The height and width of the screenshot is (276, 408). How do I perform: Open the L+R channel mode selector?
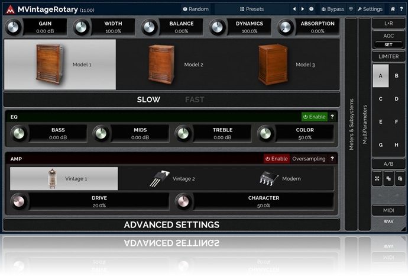click(388, 23)
